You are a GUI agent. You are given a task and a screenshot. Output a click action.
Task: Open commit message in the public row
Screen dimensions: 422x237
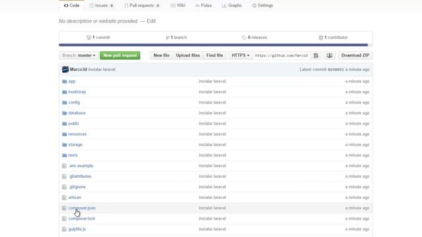(212, 124)
